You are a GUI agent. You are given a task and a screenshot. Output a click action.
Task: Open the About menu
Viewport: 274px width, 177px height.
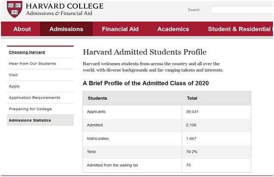(22, 29)
